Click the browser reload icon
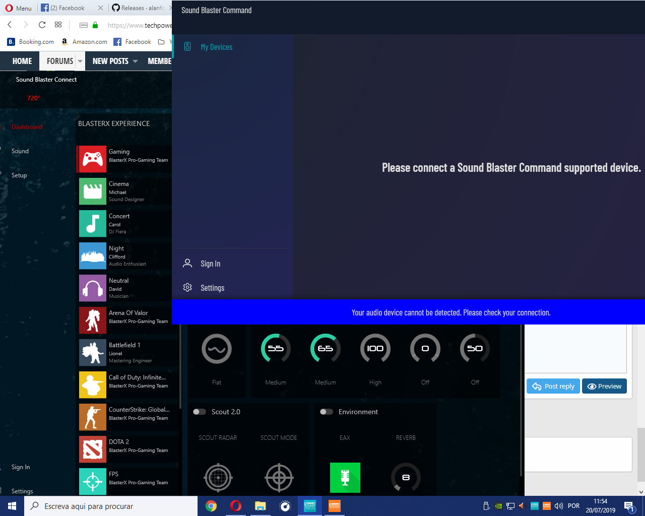Screen dimensions: 645x516 pos(42,25)
